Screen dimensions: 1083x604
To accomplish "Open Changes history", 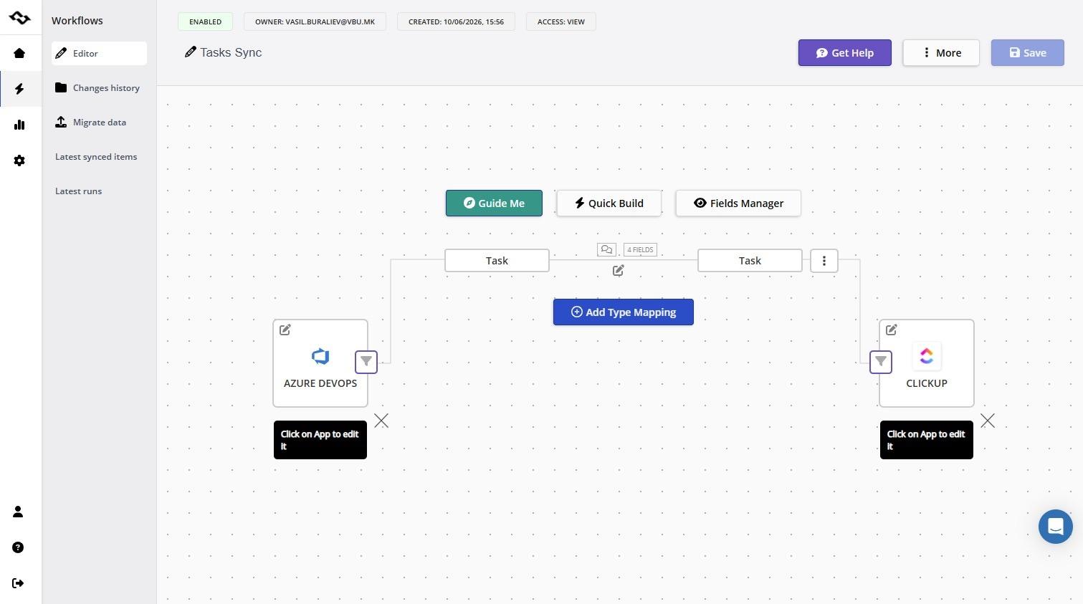I will 99,87.
